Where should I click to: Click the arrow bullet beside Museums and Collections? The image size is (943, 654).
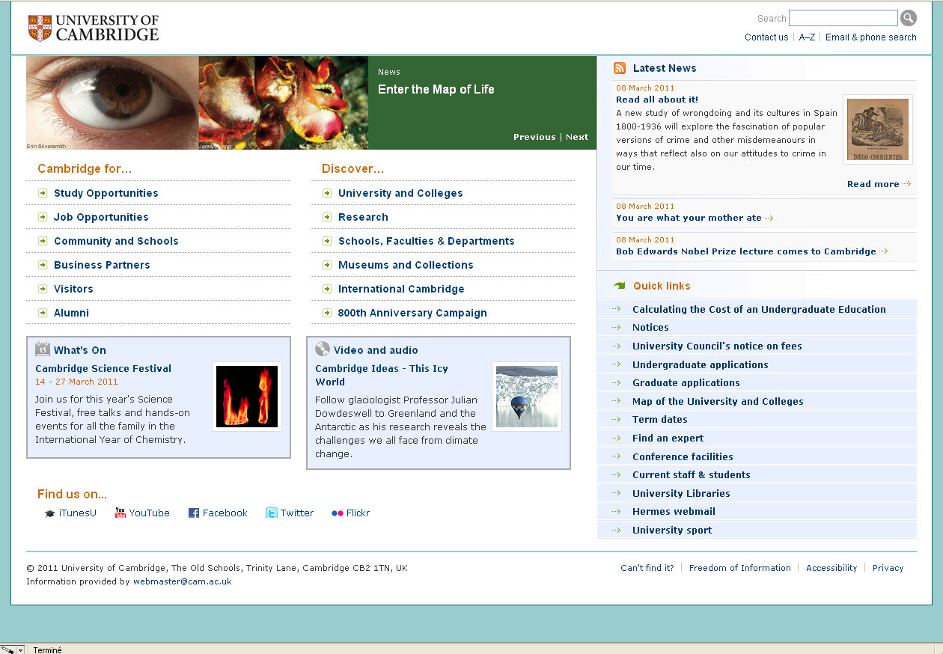[x=327, y=265]
